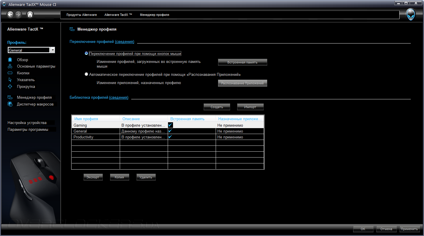Open the Прокрутка scroll icon
424x236 pixels.
pyautogui.click(x=10, y=86)
